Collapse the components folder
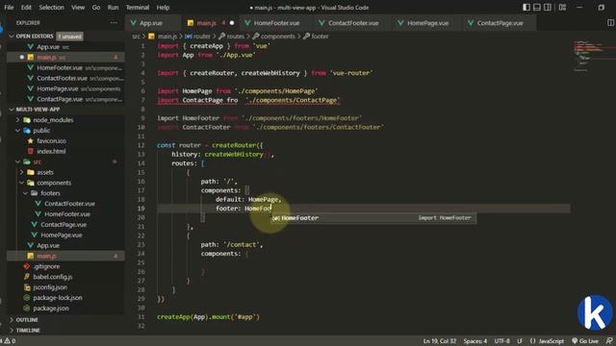This screenshot has width=616, height=346. pyautogui.click(x=54, y=183)
